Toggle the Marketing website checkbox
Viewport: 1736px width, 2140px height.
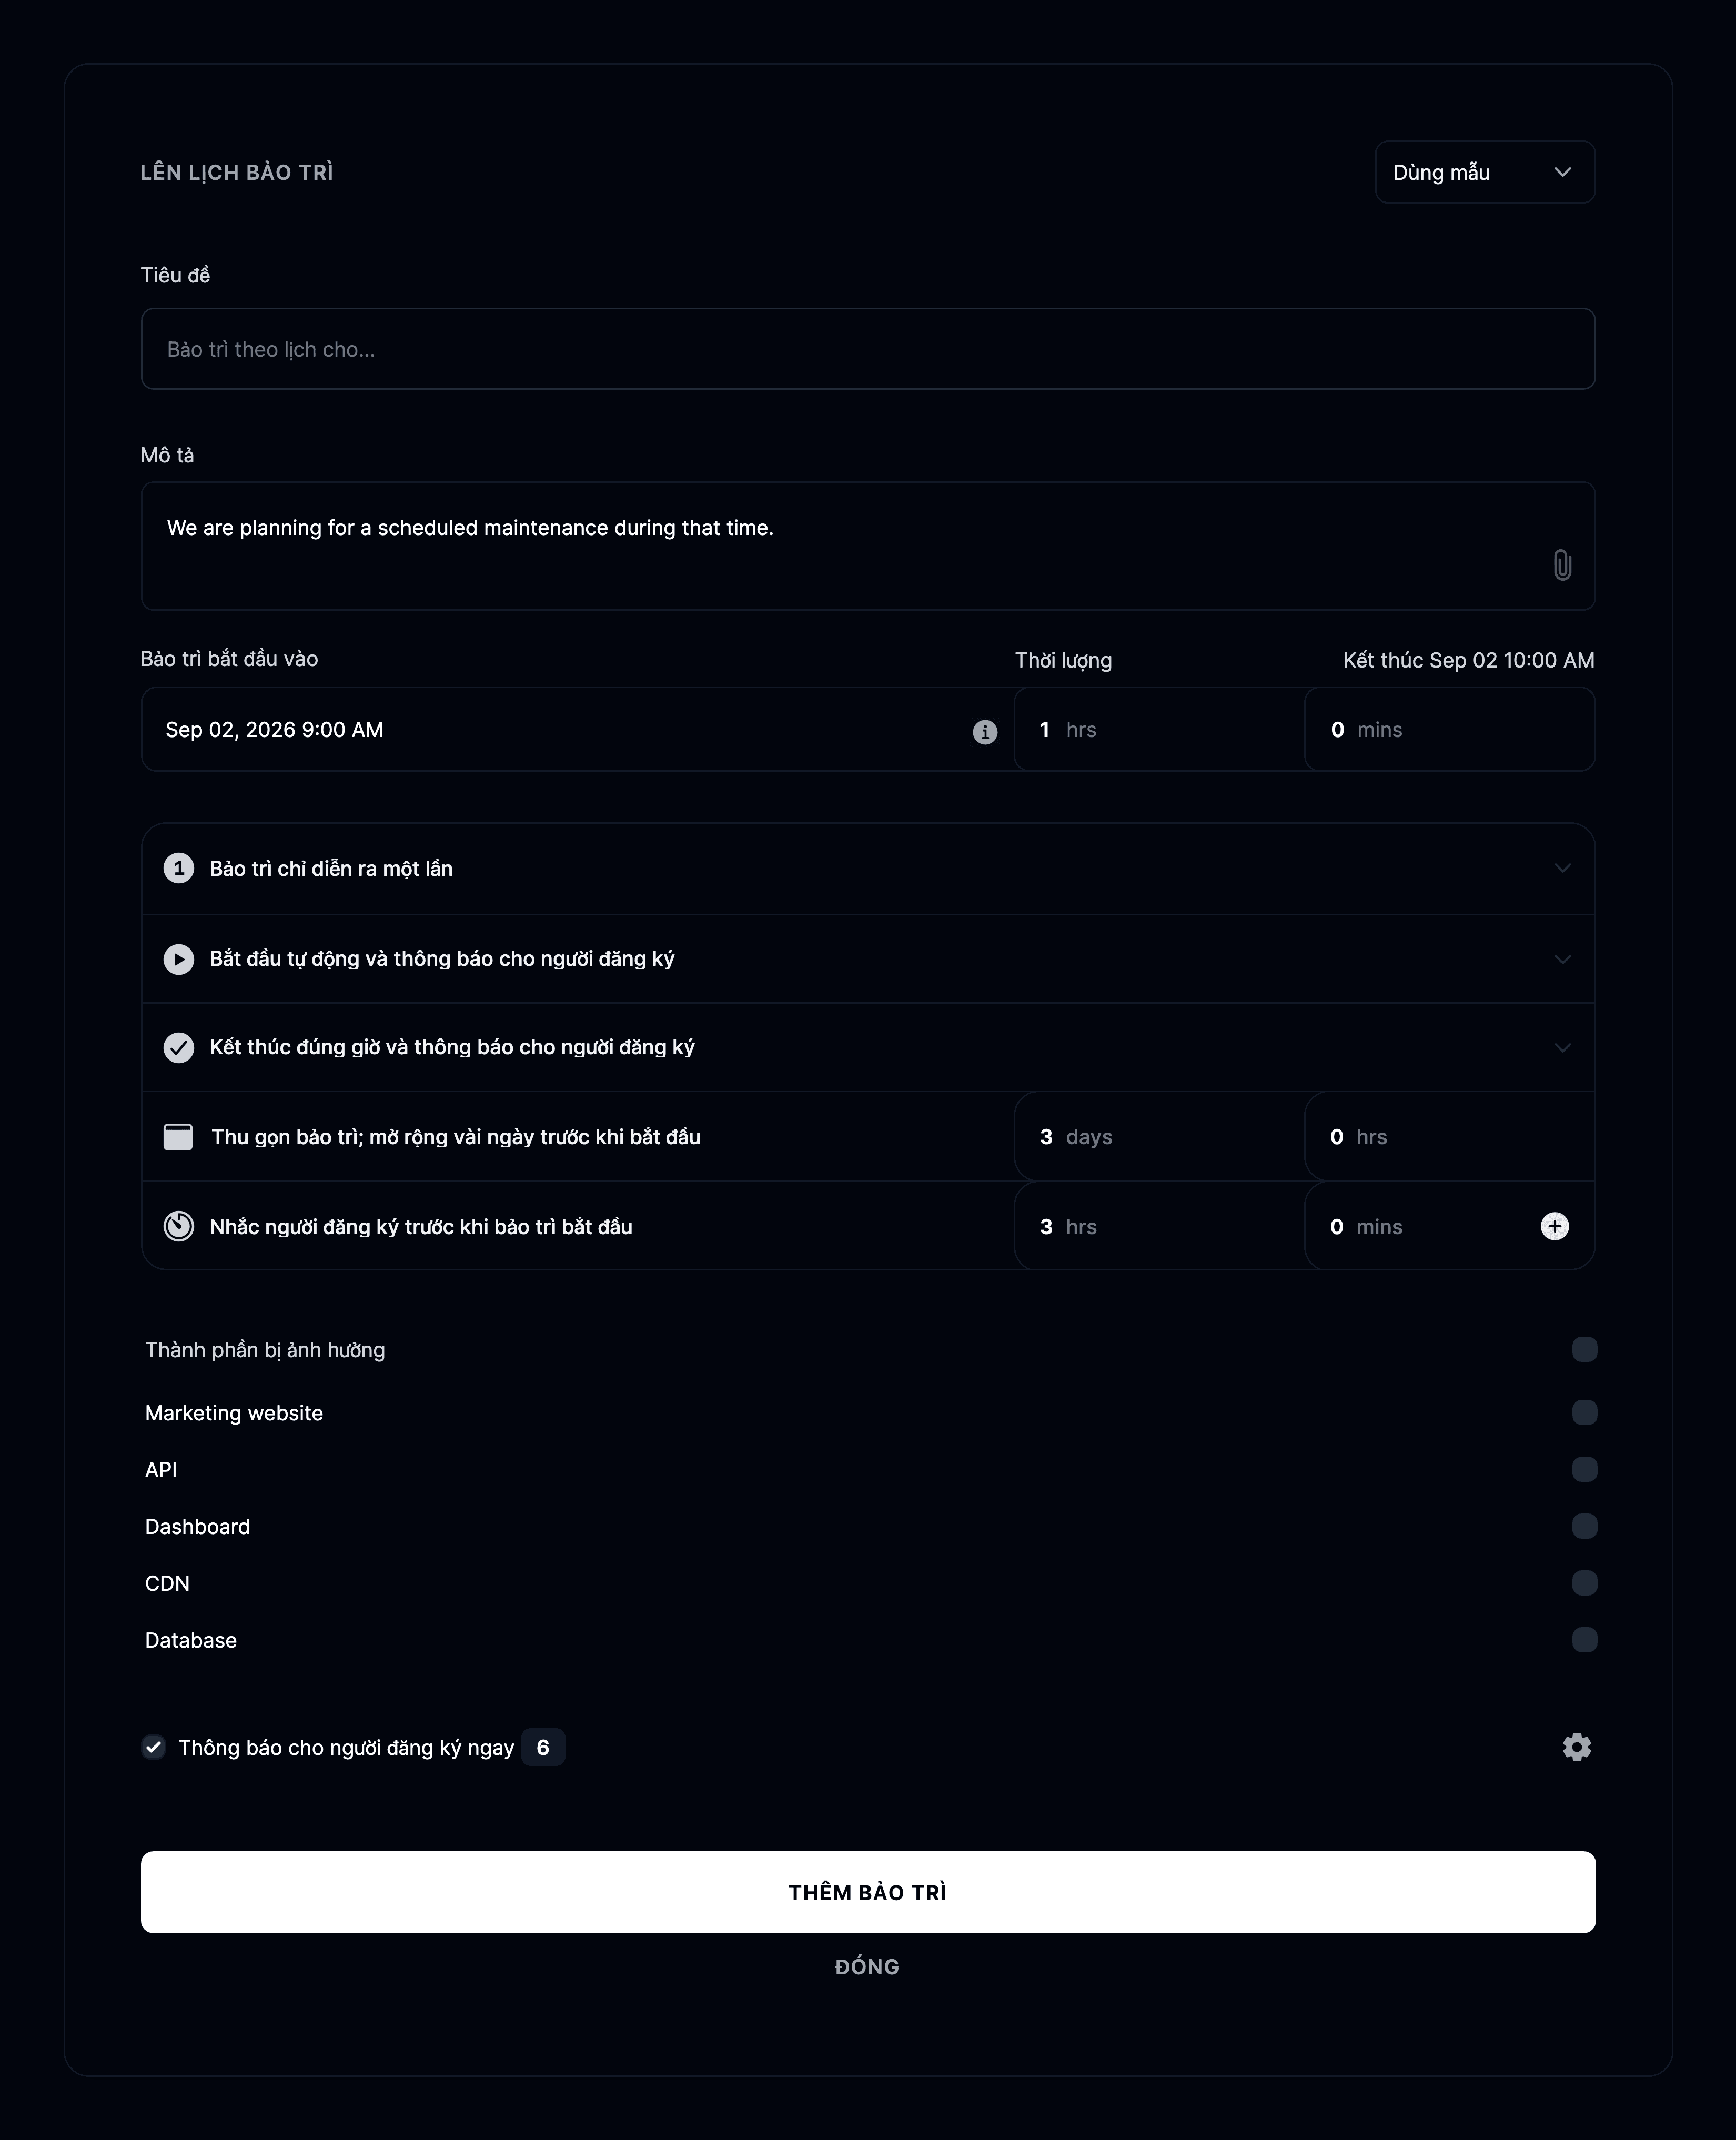coord(1584,1412)
